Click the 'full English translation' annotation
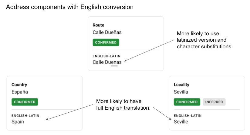Screen dimensions: 250x135 (x=123, y=104)
